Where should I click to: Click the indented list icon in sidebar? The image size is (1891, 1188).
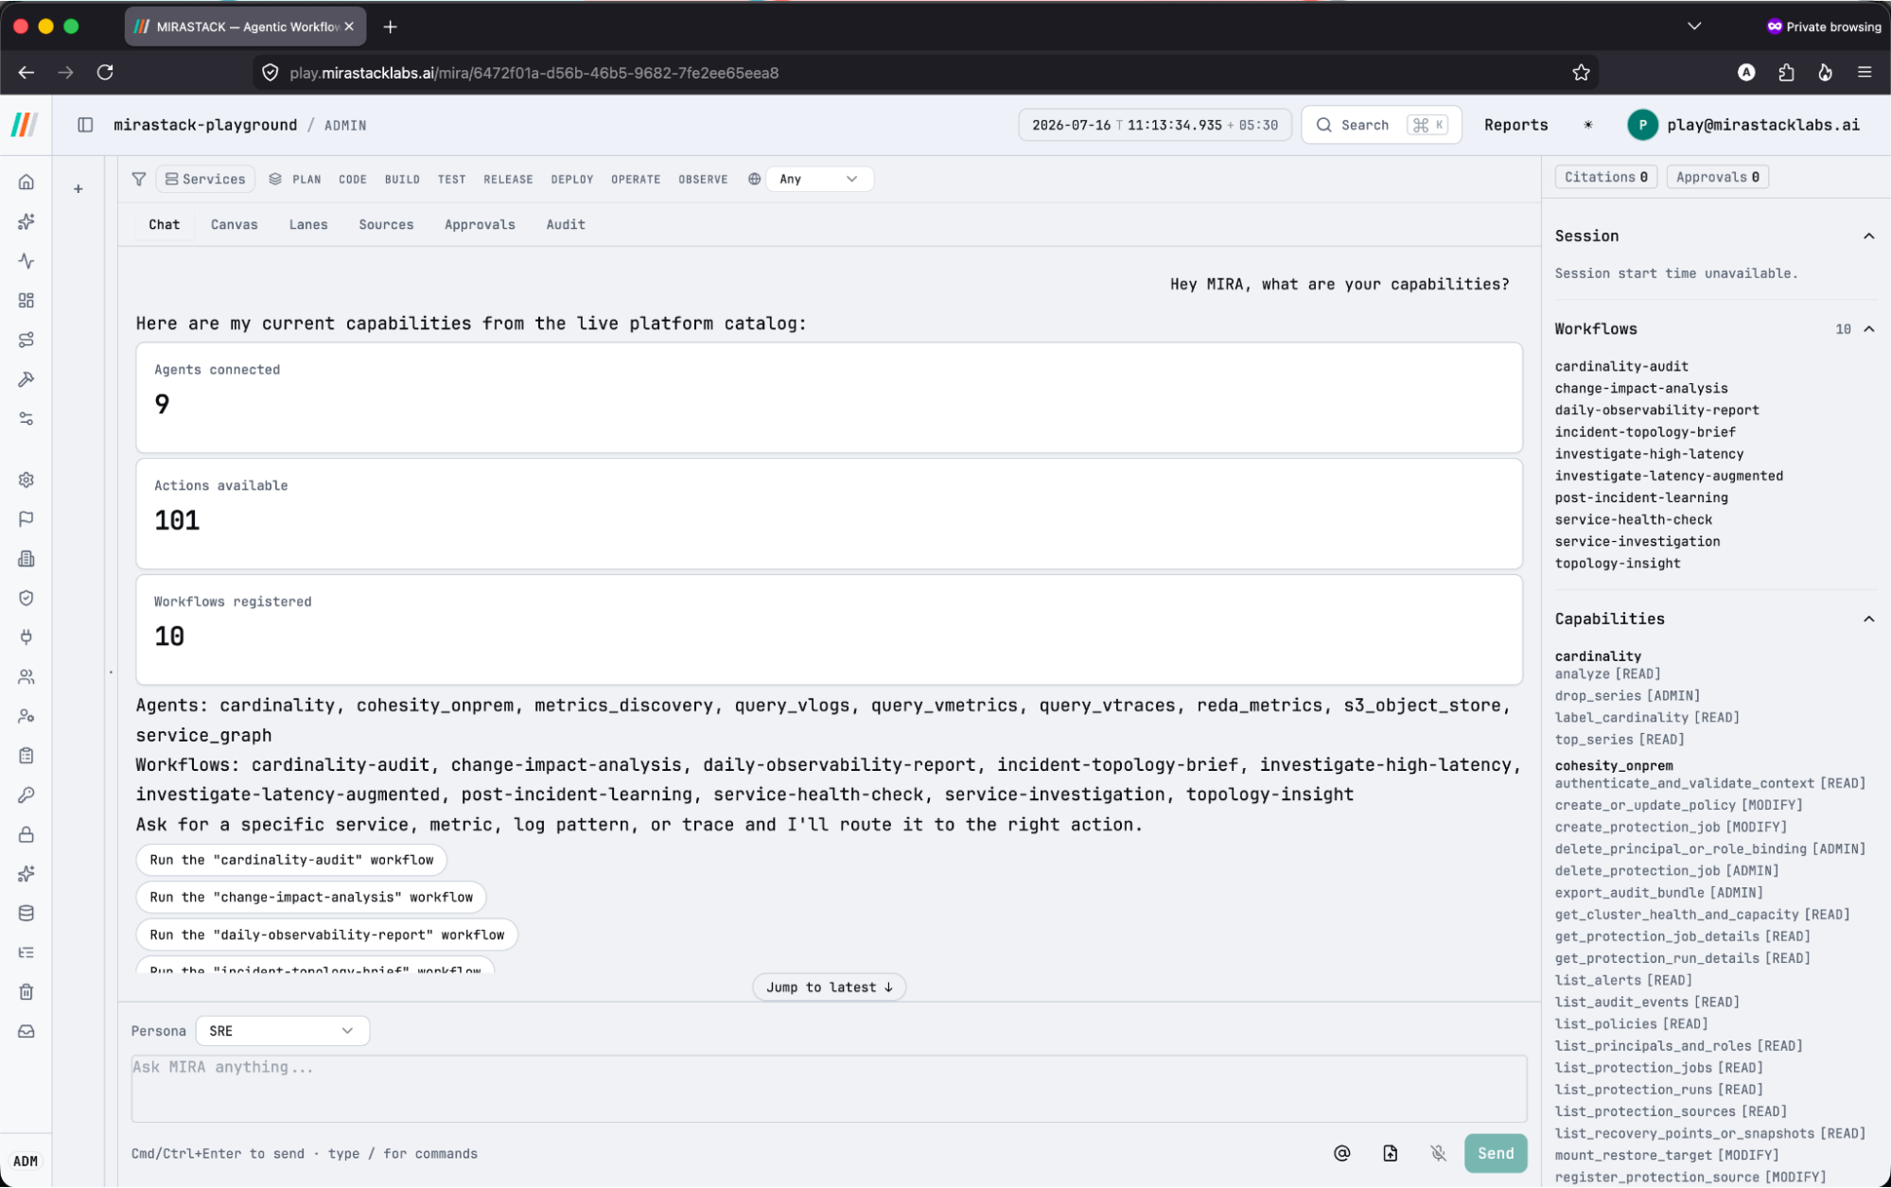[x=26, y=952]
